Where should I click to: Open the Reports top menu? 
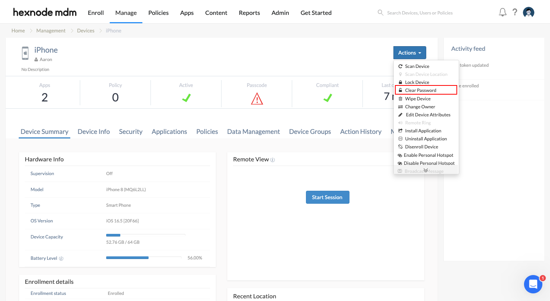[x=249, y=13]
